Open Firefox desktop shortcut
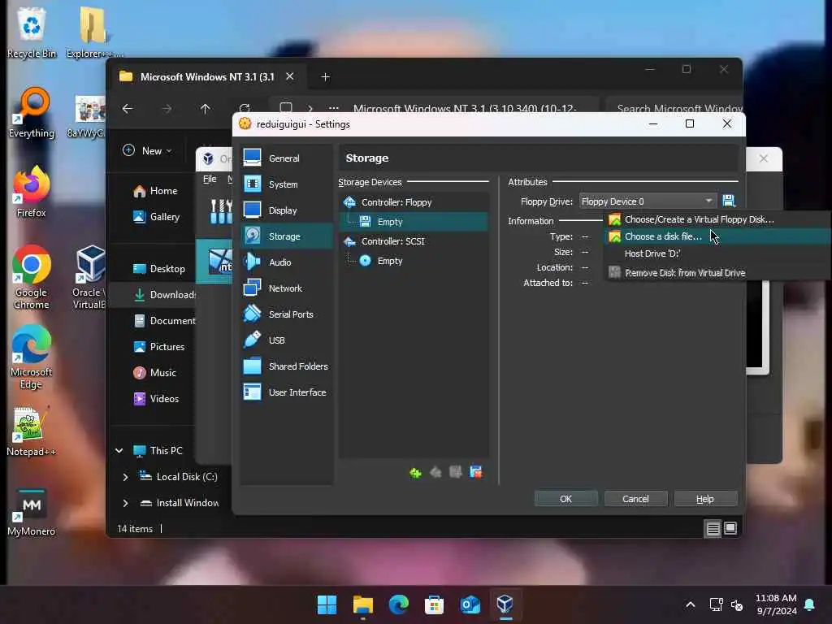Viewport: 832px width, 624px height. [x=32, y=192]
